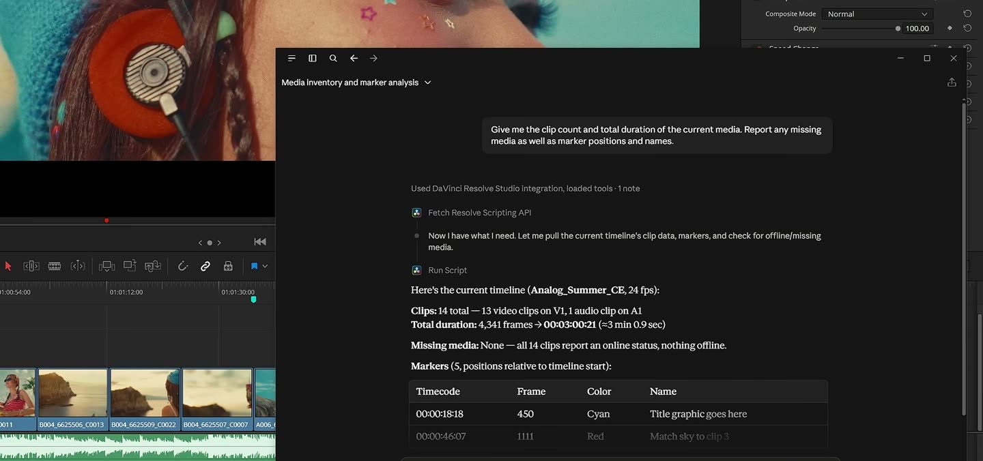Click the Insert Clip icon
This screenshot has height=461, width=983.
(x=106, y=266)
